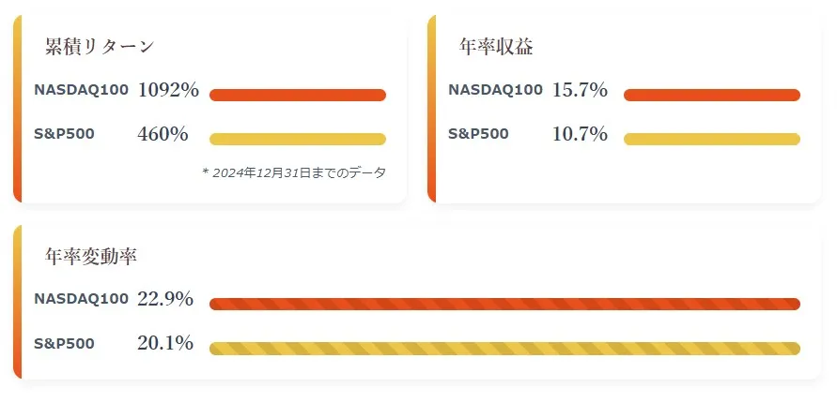Click NASDAQ100 label in 年率変動率 card
Screen dimensions: 837x403
pos(81,299)
